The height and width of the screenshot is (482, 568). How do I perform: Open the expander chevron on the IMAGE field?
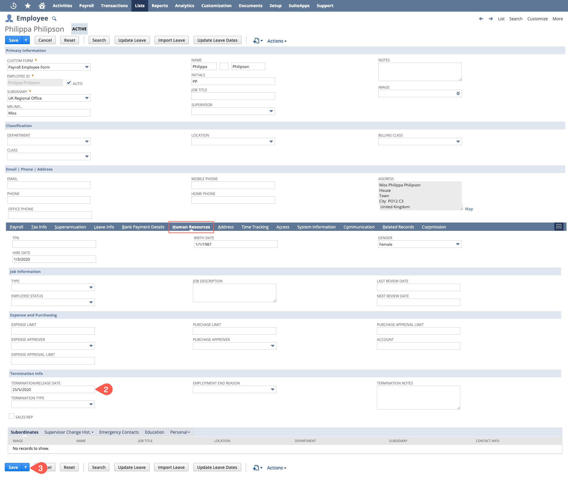(458, 93)
